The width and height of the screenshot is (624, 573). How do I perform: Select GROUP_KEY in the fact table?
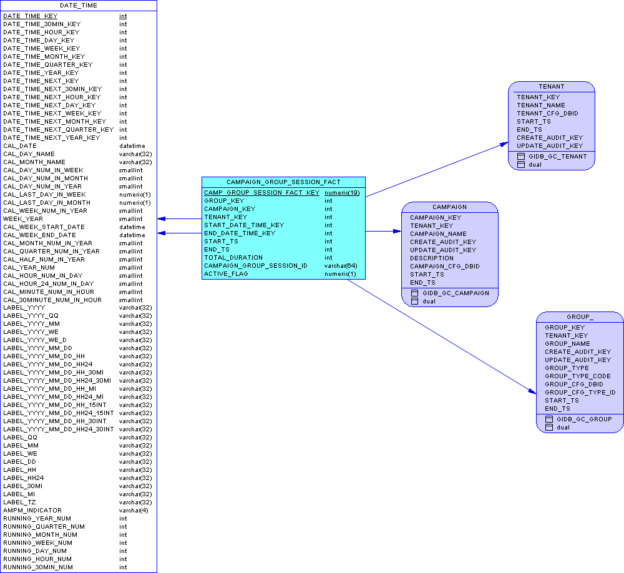click(x=224, y=201)
